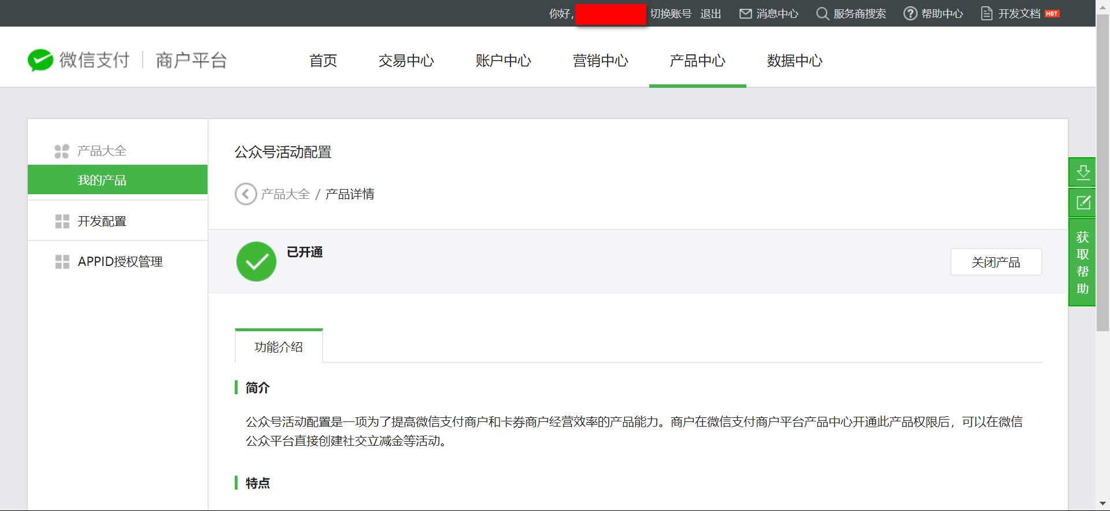Click the 简介 section heading
Image resolution: width=1110 pixels, height=511 pixels.
[x=257, y=387]
